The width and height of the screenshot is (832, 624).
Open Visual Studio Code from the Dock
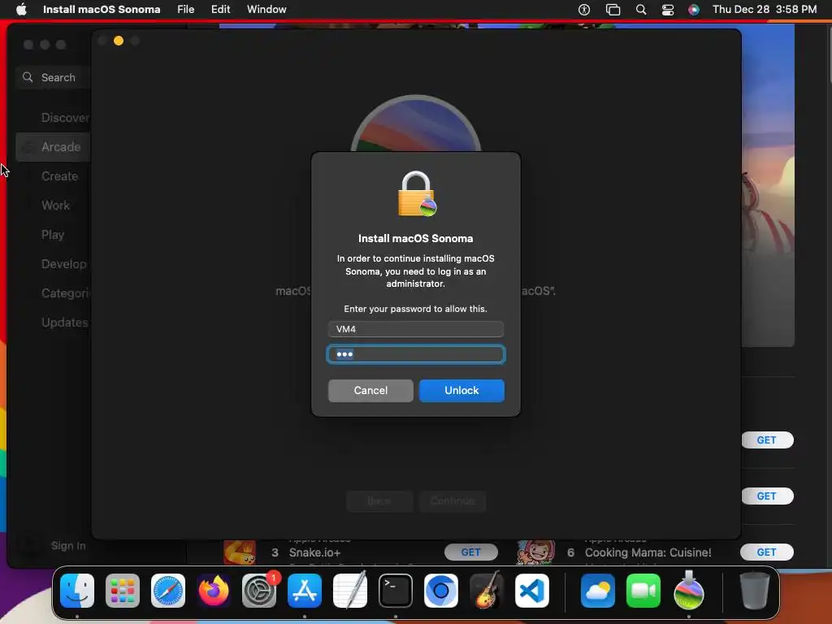click(x=532, y=591)
